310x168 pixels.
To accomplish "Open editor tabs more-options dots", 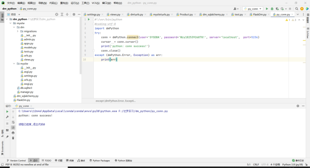I will [303, 15].
